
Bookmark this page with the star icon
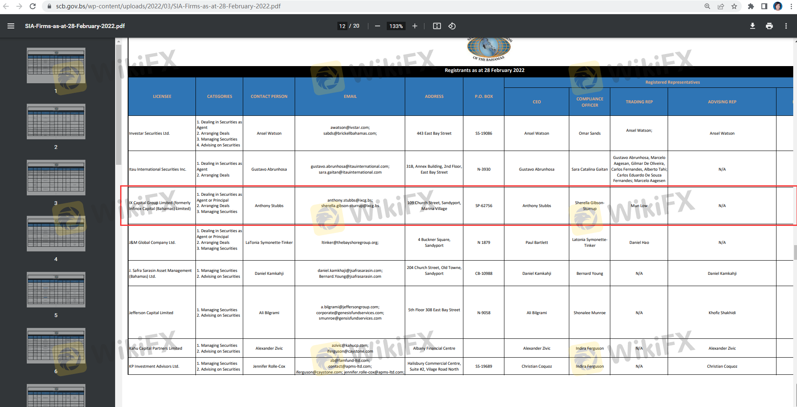(x=734, y=6)
